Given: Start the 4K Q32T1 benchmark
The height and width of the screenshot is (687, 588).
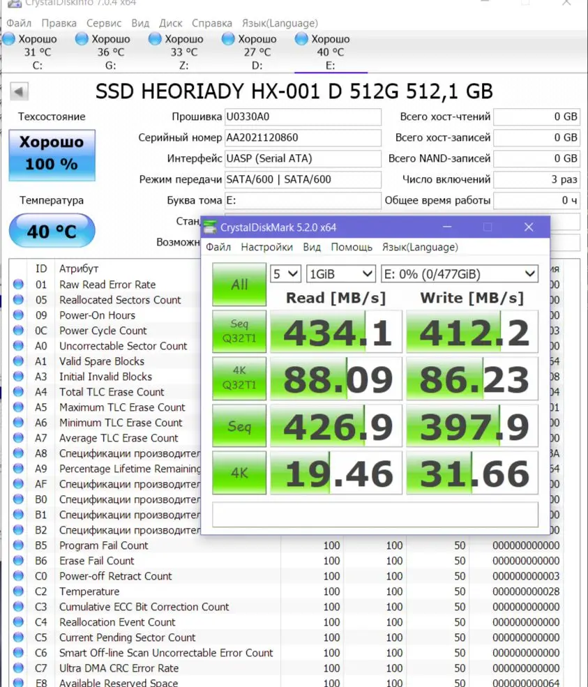Looking at the screenshot, I should (239, 378).
